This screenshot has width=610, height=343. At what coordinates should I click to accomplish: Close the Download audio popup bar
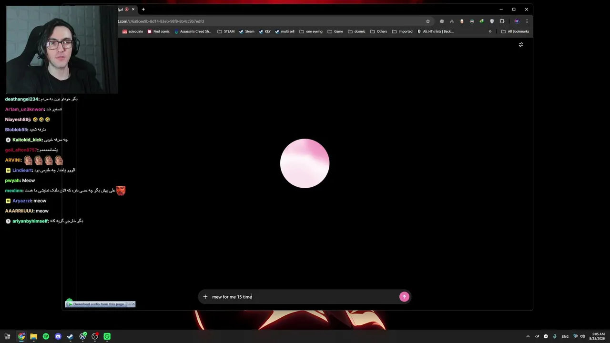point(133,304)
